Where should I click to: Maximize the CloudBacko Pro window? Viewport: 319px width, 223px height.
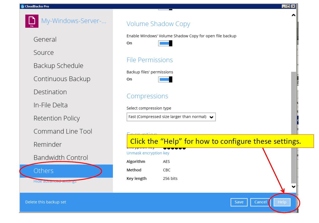288,6
